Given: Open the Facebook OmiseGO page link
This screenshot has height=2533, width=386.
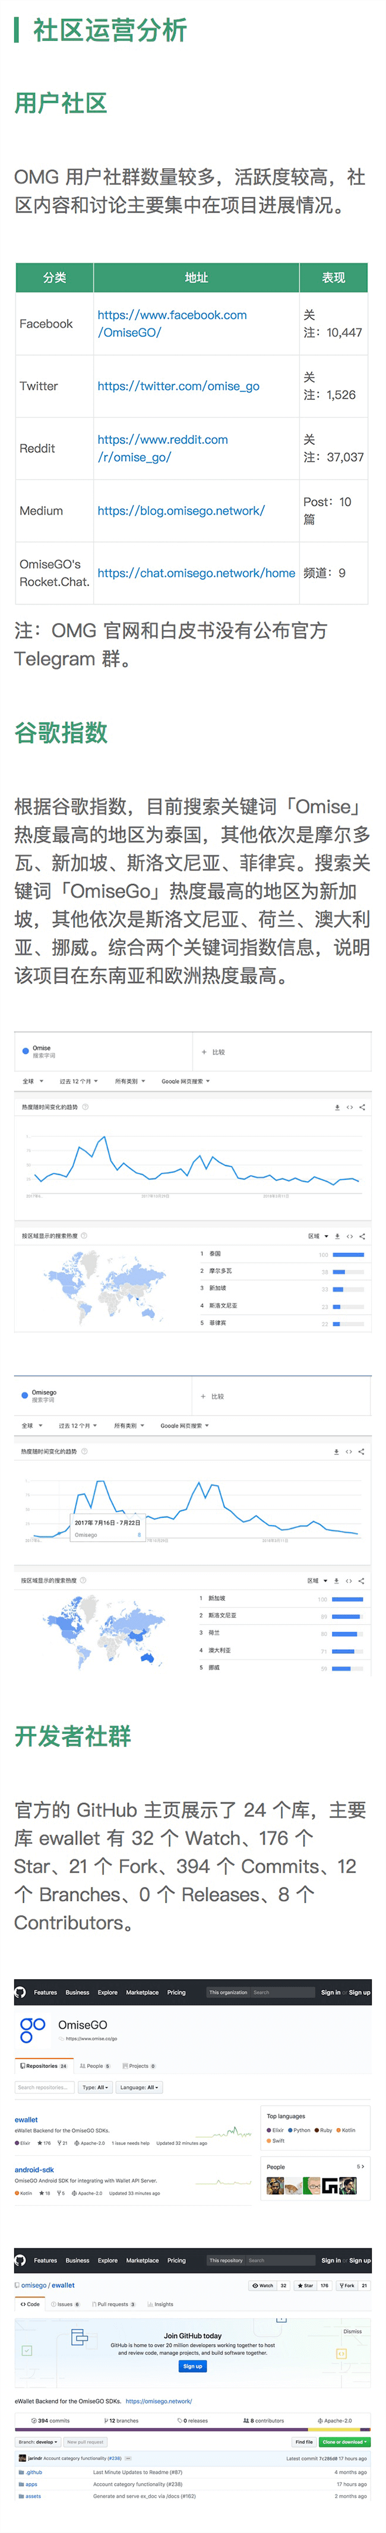Looking at the screenshot, I should pos(172,324).
